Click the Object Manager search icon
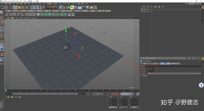Image resolution: width=204 pixels, height=111 pixels. (194, 7)
